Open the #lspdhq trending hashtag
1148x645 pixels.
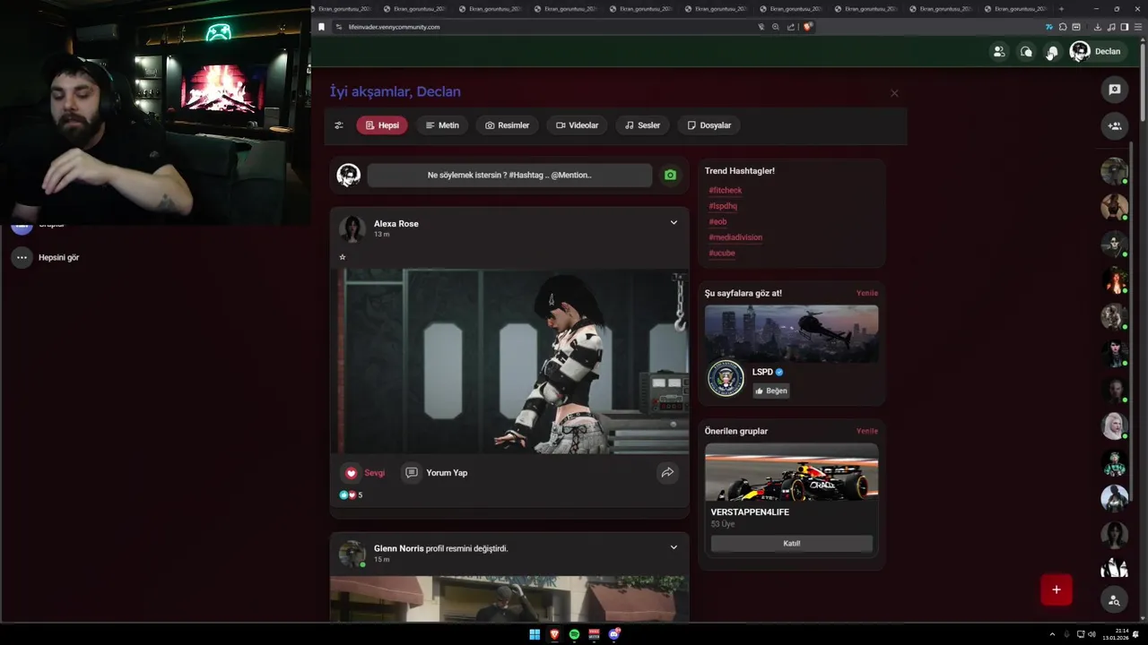click(x=723, y=206)
